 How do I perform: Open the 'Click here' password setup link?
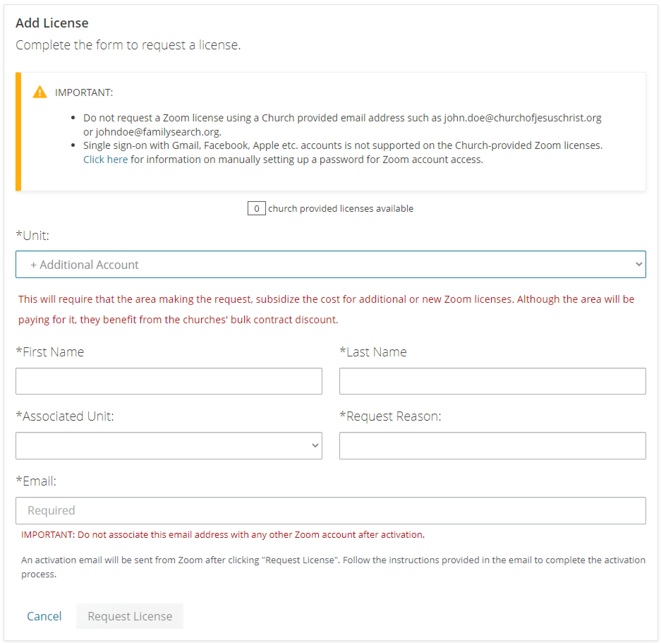105,160
